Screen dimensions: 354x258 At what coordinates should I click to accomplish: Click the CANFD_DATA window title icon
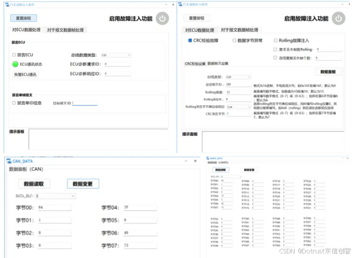click(208, 158)
